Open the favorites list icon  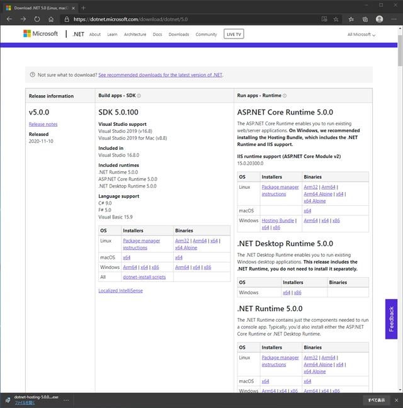351,19
